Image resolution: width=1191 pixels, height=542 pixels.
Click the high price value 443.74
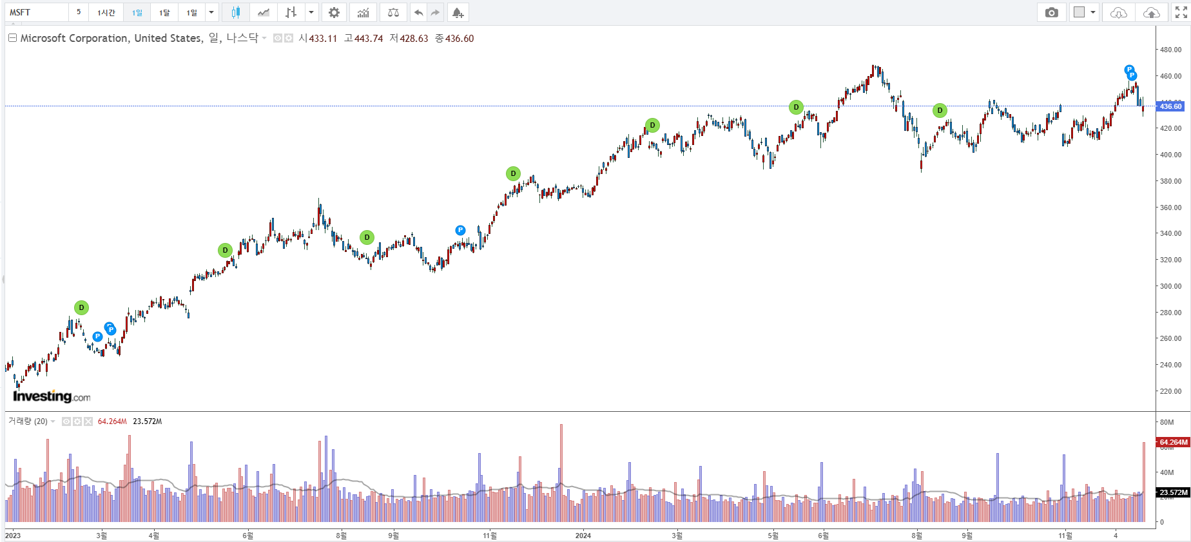(369, 39)
